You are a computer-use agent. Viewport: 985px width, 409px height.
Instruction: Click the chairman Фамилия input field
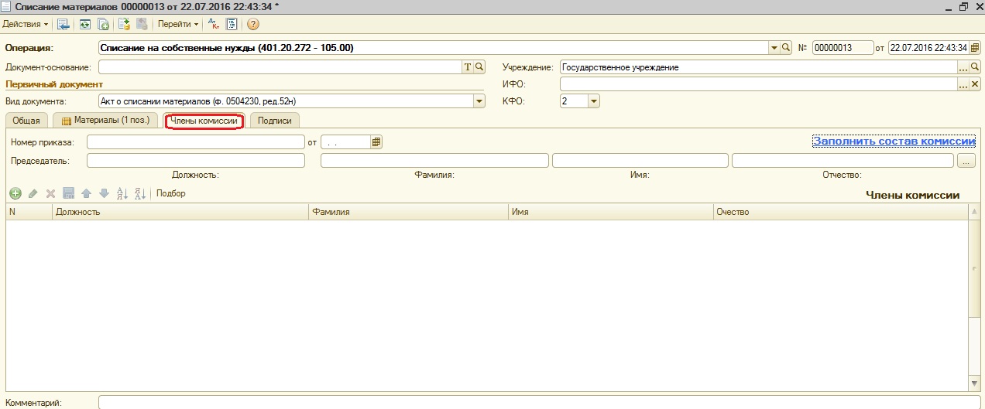click(434, 161)
